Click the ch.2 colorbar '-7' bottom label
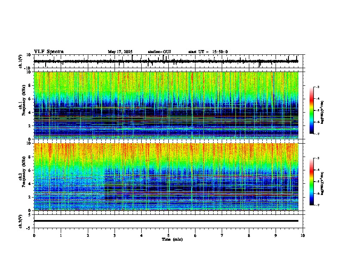 (x=317, y=205)
